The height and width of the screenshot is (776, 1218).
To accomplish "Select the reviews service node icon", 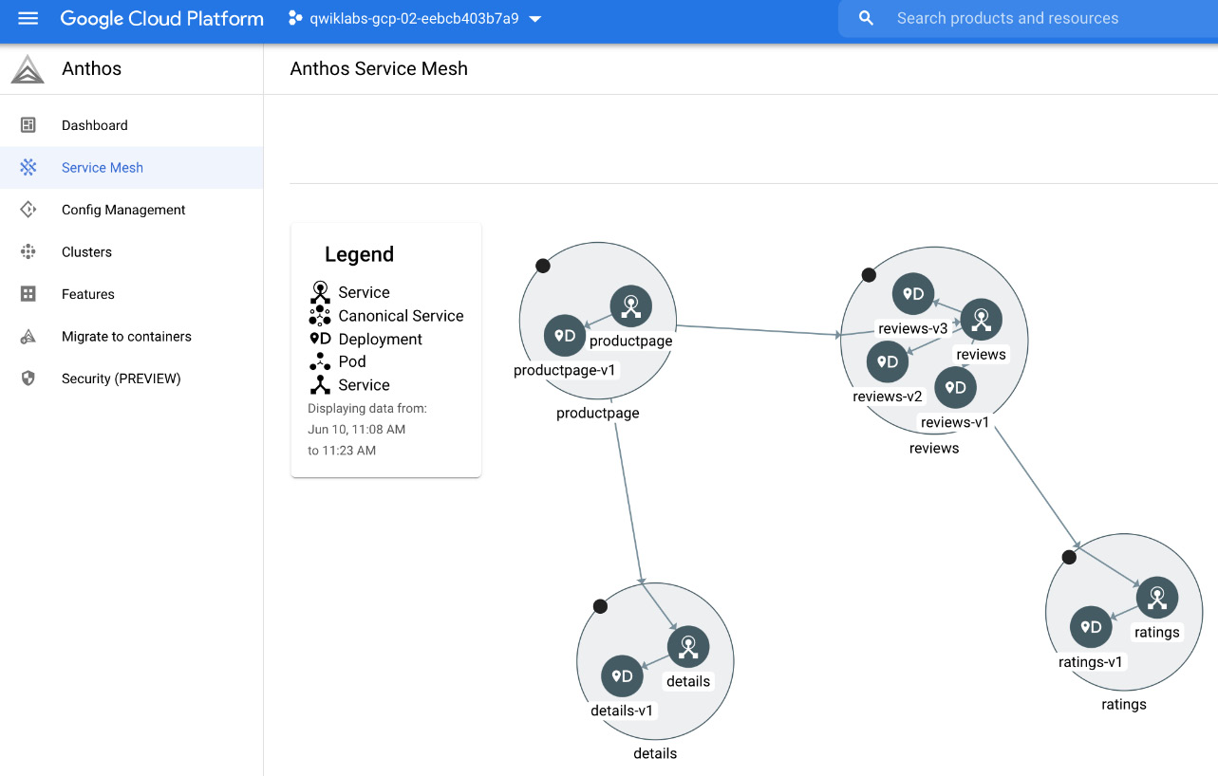I will pos(982,320).
